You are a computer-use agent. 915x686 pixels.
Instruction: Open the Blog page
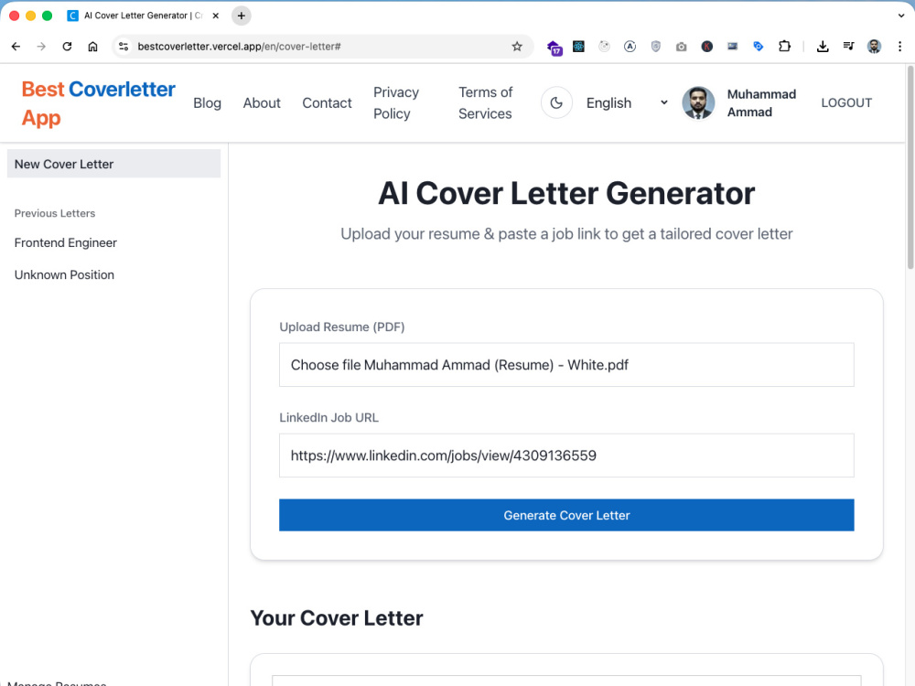(207, 103)
